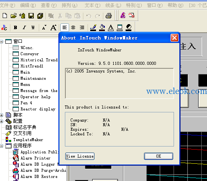Select Alarm DB Restore application item
The height and width of the screenshot is (181, 207).
pyautogui.click(x=35, y=176)
